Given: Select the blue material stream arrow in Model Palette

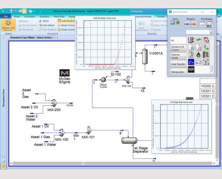Looking at the screenshot, I should (x=187, y=24).
